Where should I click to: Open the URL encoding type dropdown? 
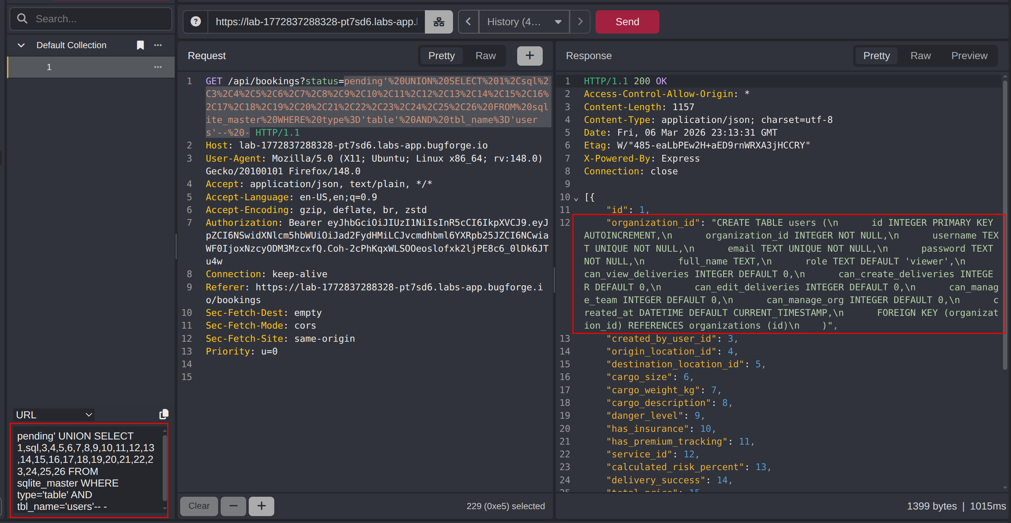tap(54, 415)
